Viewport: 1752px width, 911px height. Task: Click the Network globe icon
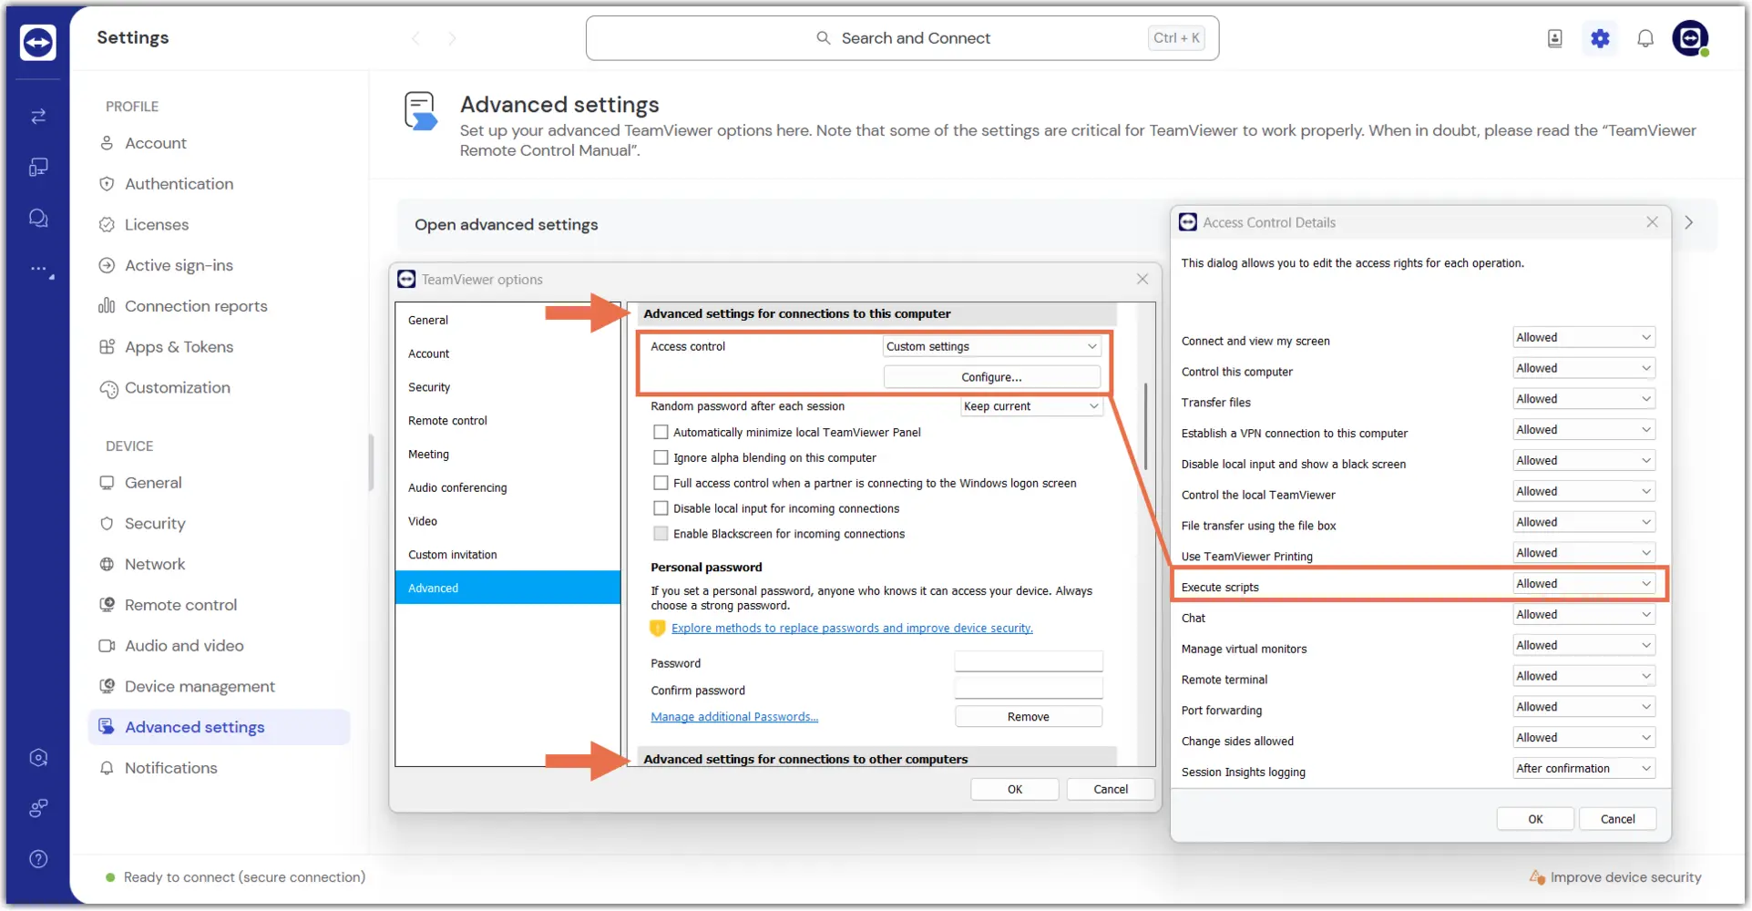(x=107, y=565)
